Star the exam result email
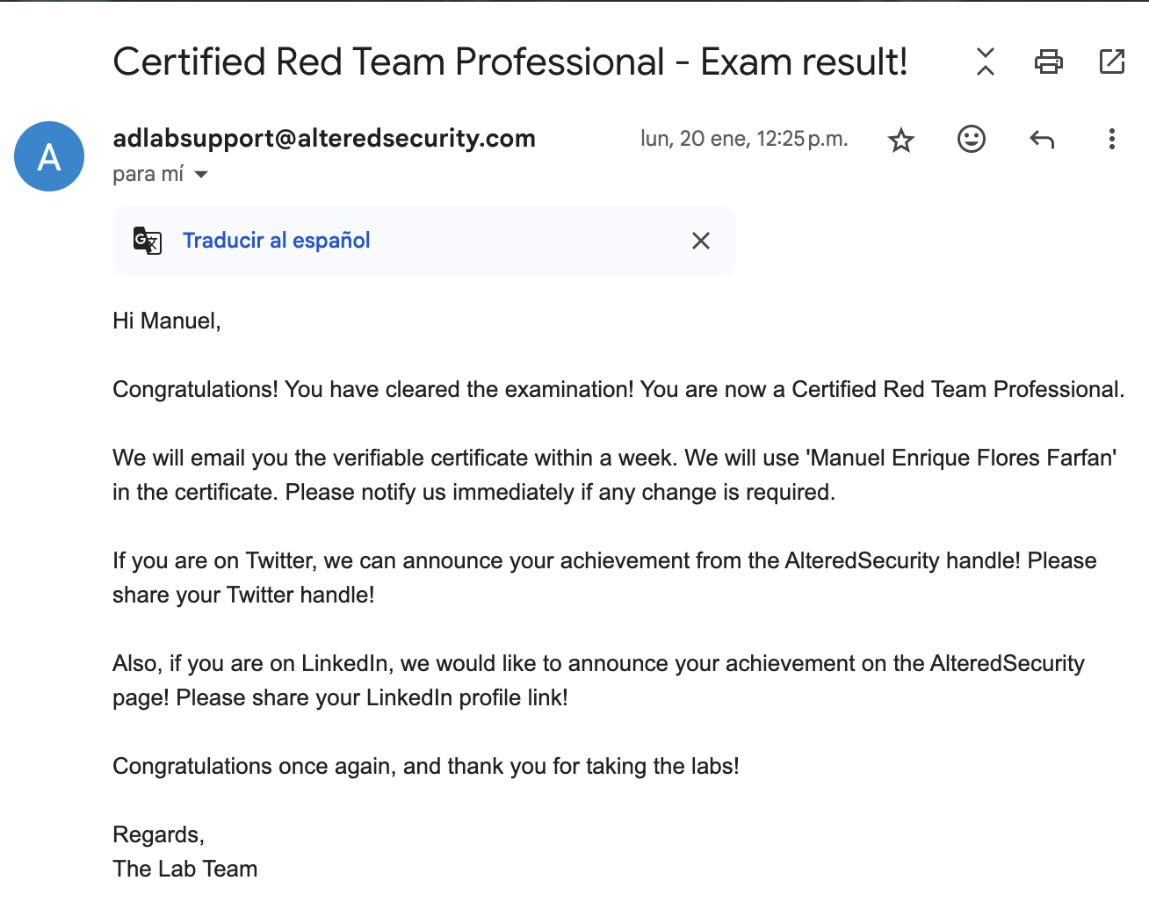 [901, 140]
